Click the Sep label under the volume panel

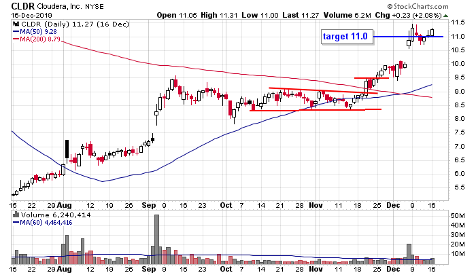149,269
